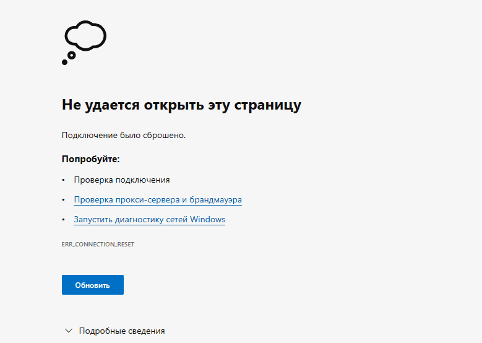The height and width of the screenshot is (343, 482).
Task: Click the bullet before Проверка подключения
Action: pyautogui.click(x=63, y=180)
